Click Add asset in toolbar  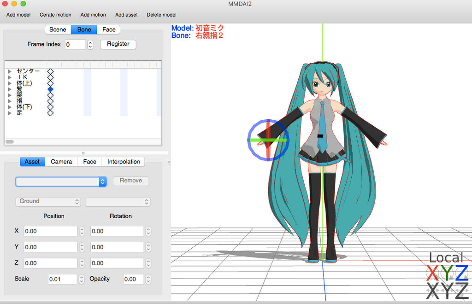(x=126, y=15)
